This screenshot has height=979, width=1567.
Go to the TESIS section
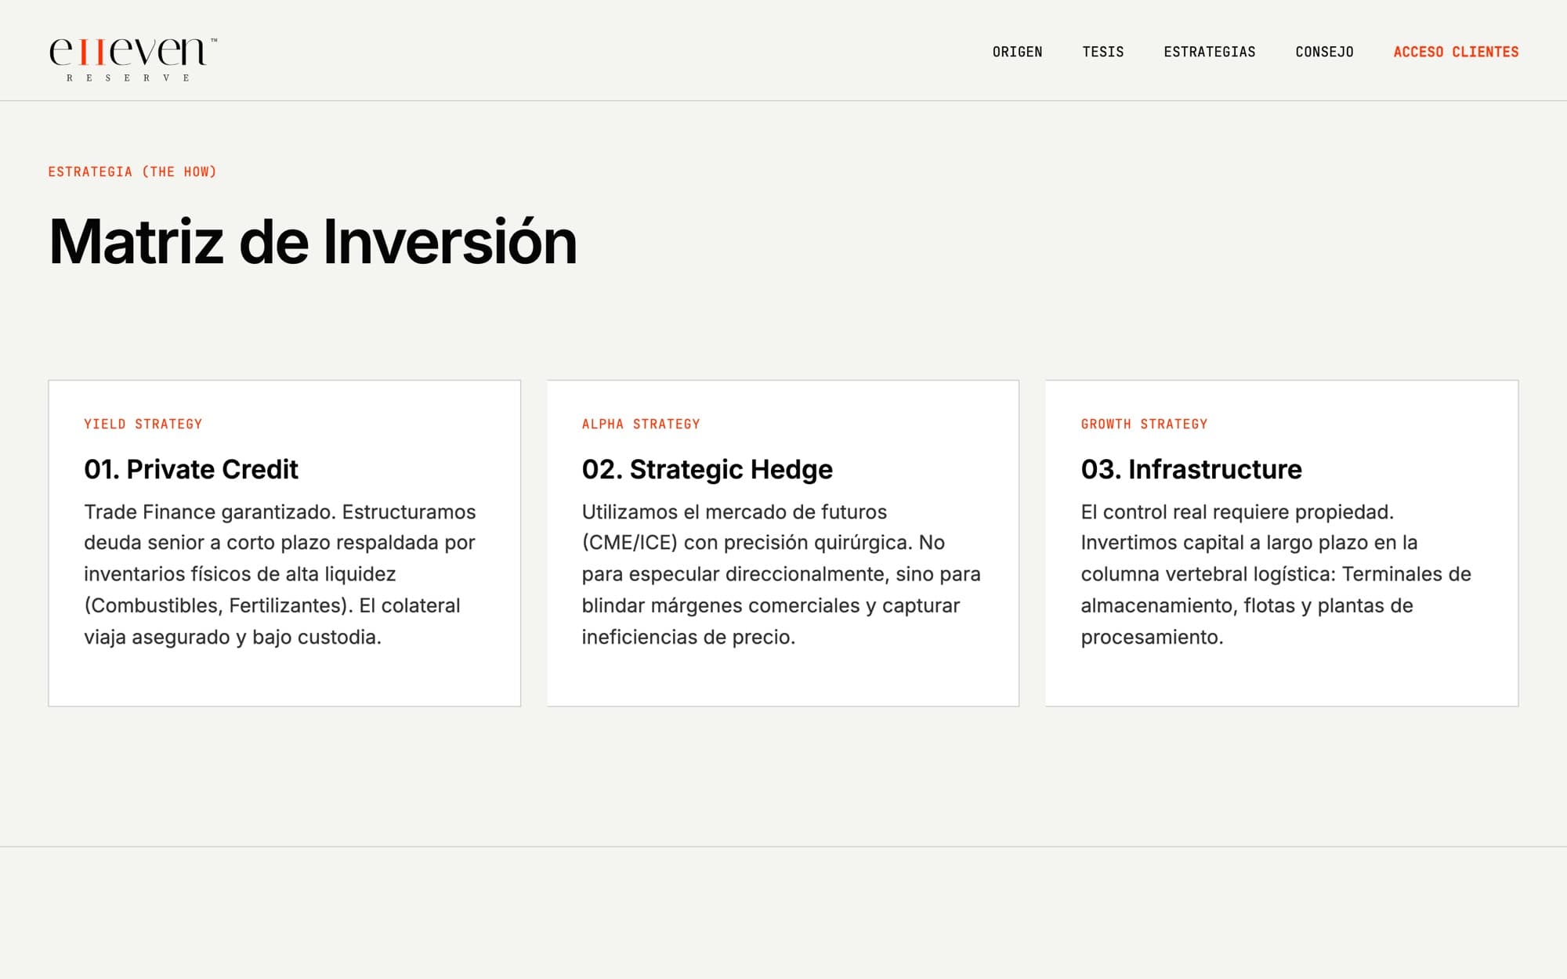click(1102, 52)
